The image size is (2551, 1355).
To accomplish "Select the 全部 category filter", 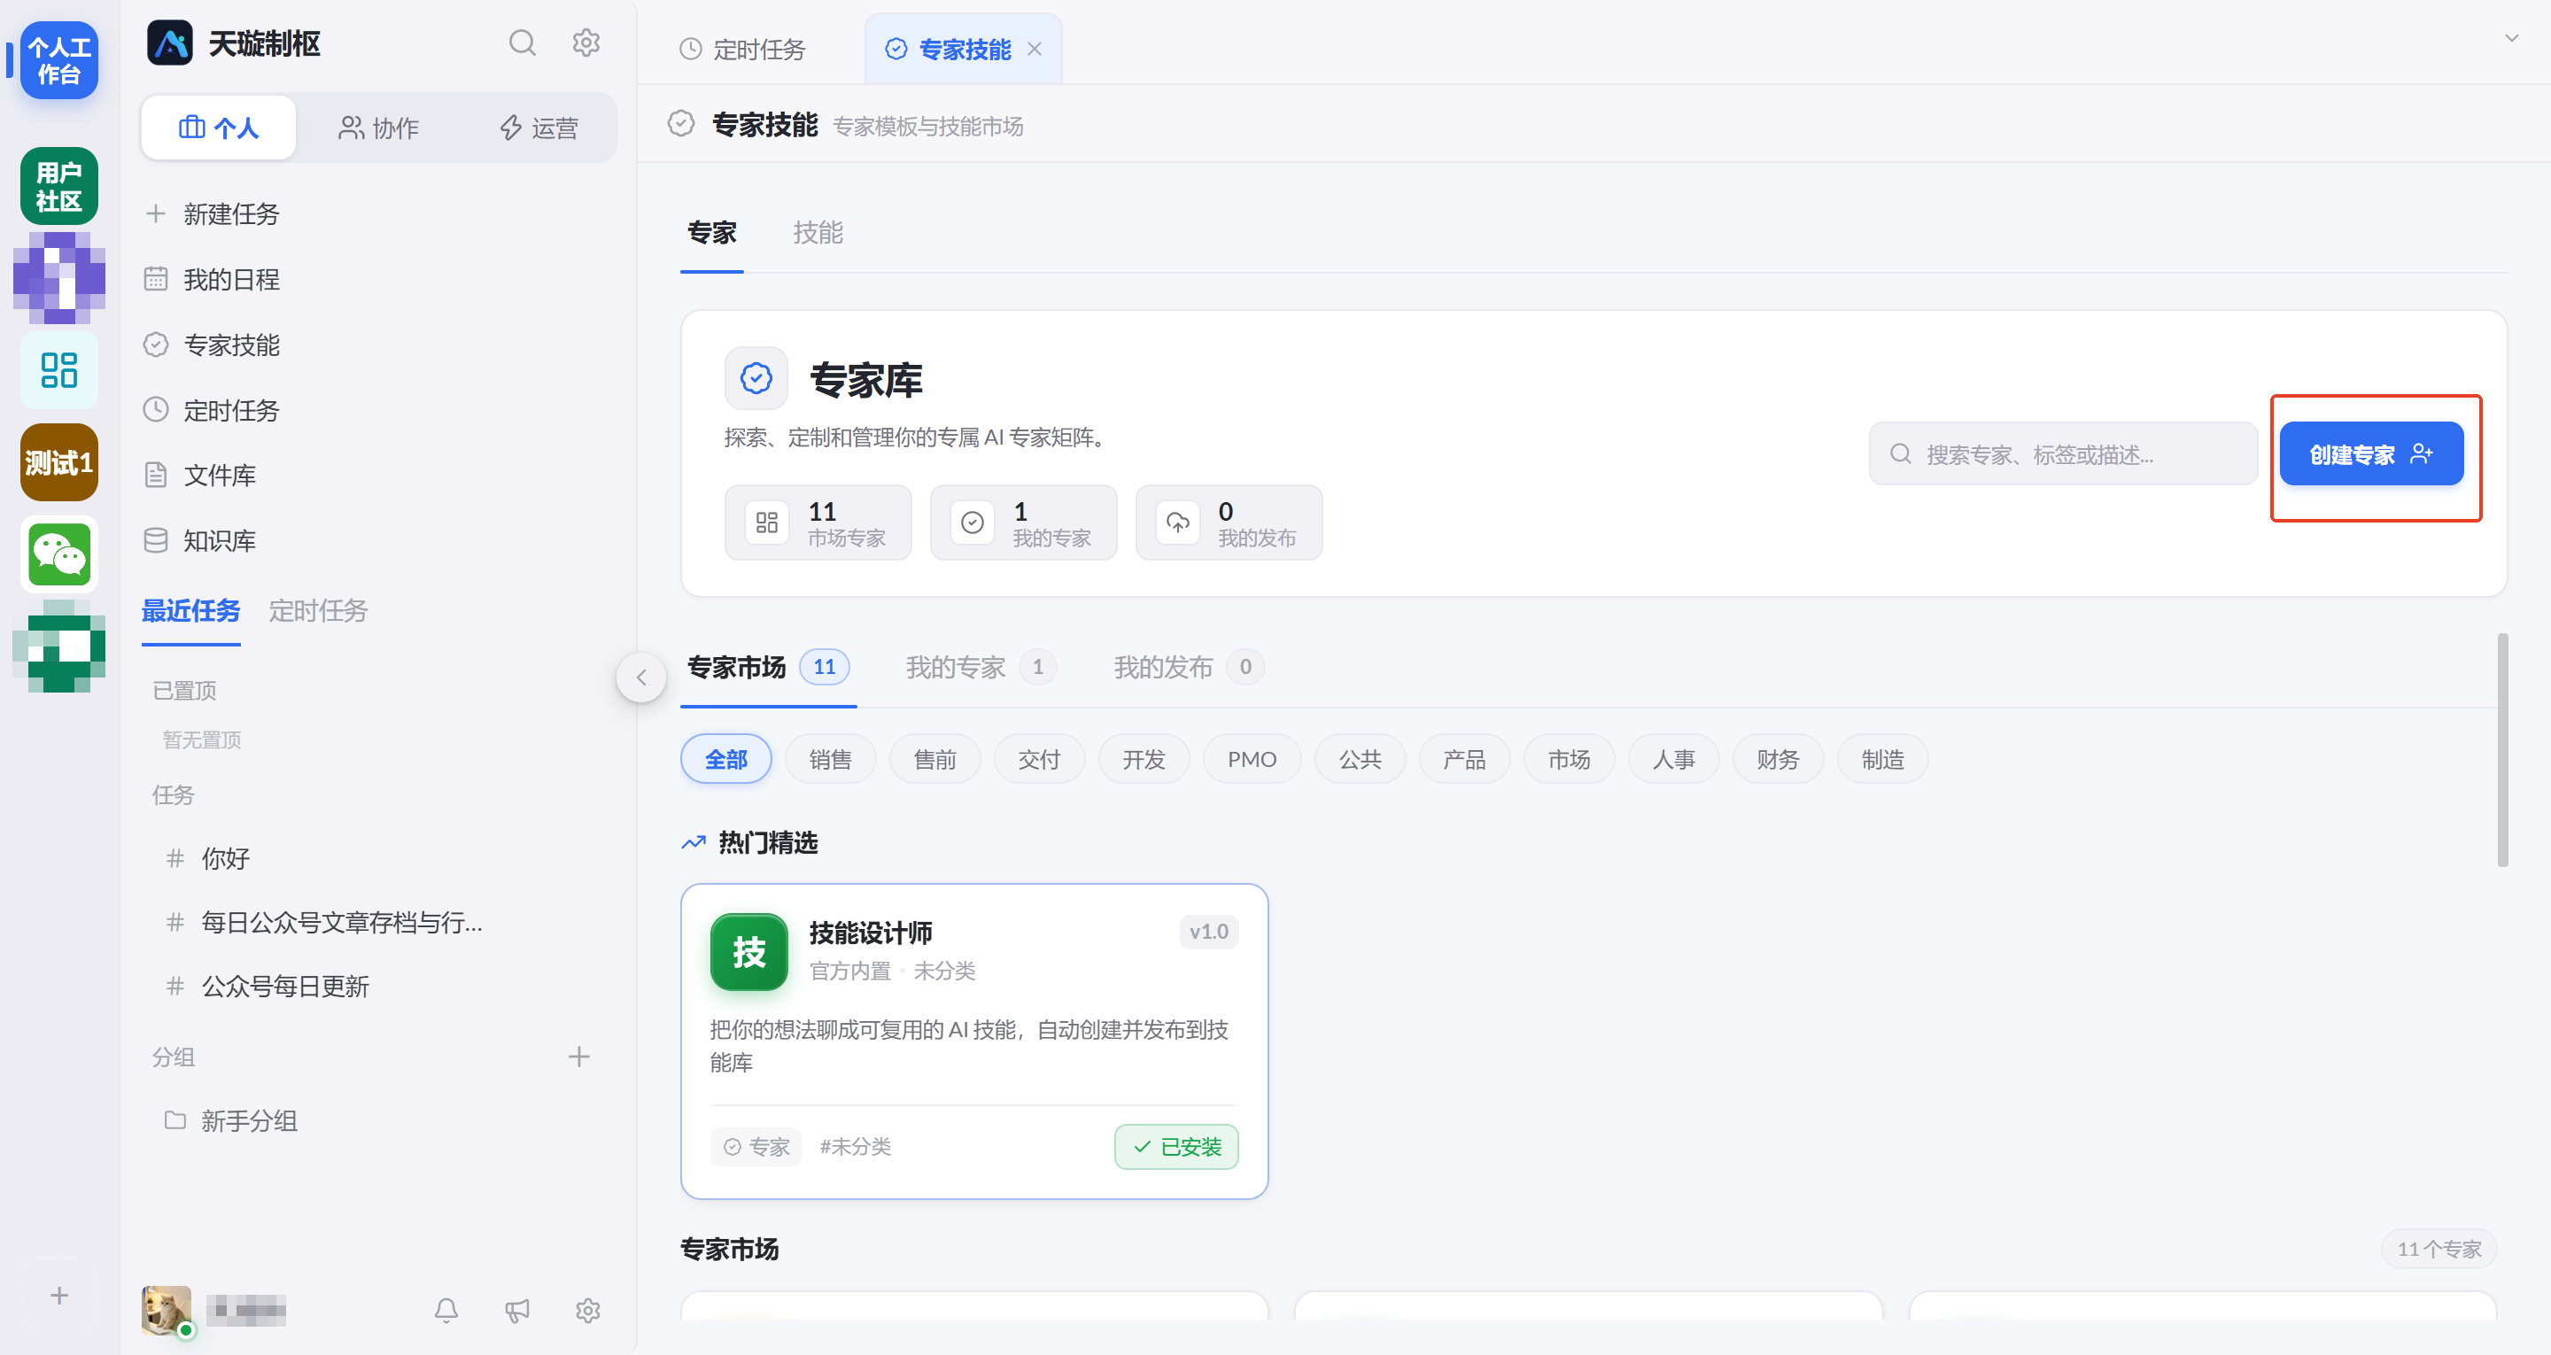I will [x=726, y=759].
